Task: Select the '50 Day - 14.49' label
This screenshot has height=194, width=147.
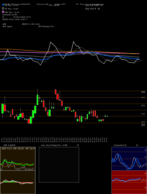Action: (11, 9)
